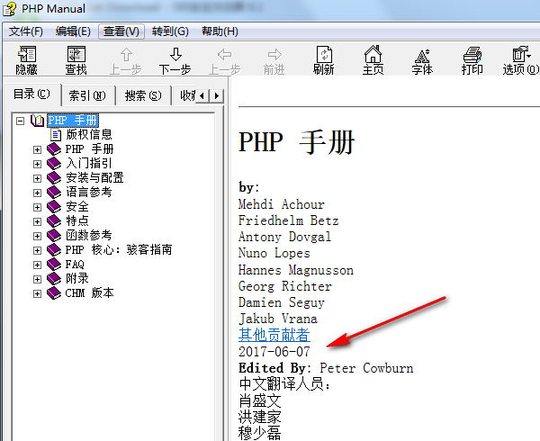
Task: Collapse the root PHP 手册 tree node
Action: click(x=21, y=121)
